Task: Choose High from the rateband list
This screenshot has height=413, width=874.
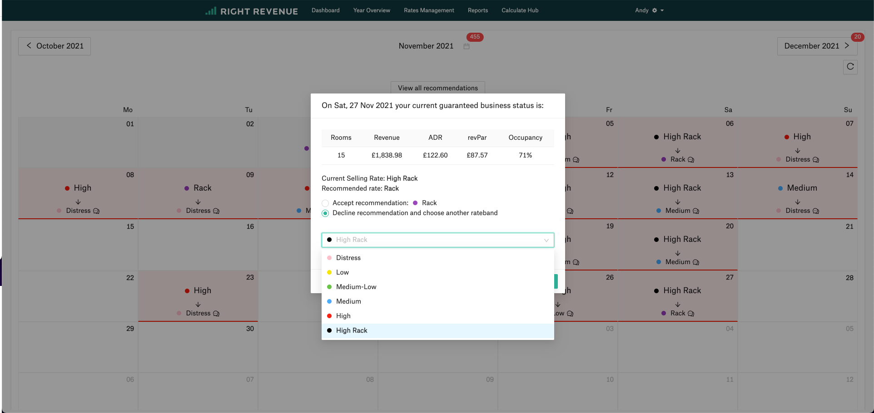Action: coord(438,316)
